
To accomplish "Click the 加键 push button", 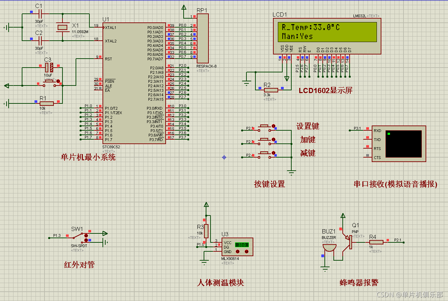I will tap(265, 140).
